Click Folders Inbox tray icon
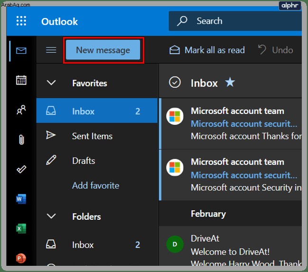This screenshot has width=308, height=272. pos(51,244)
